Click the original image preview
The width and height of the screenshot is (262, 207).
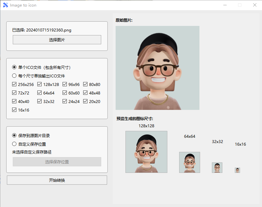coord(157,68)
